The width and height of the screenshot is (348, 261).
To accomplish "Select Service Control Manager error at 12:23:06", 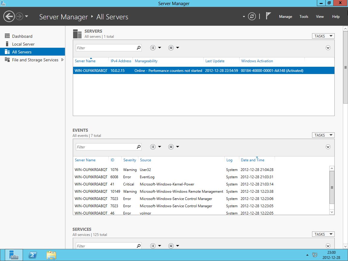I will (x=201, y=199).
